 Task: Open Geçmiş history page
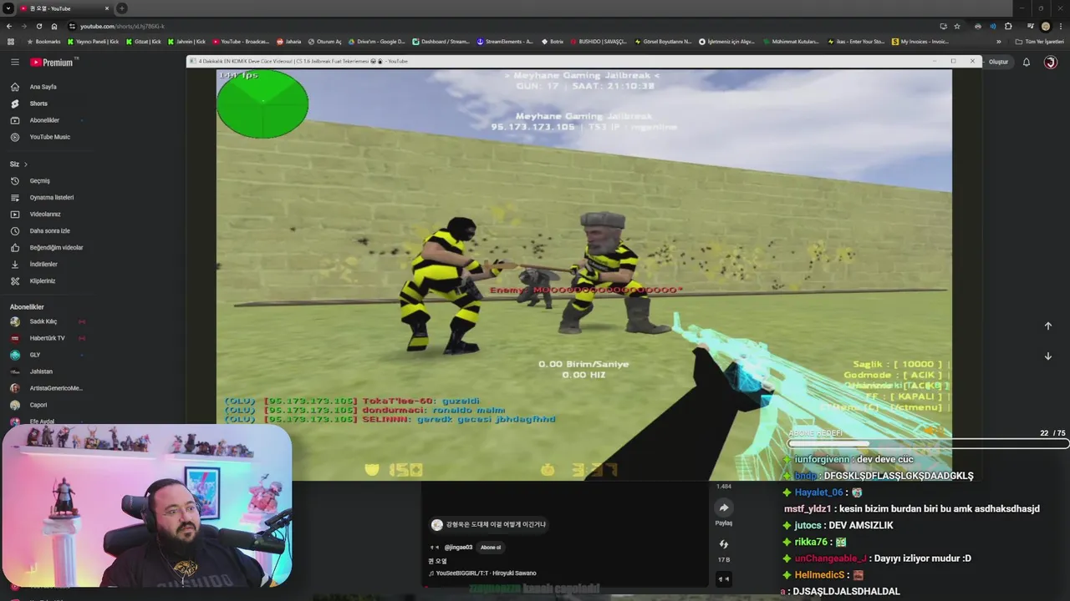click(39, 181)
